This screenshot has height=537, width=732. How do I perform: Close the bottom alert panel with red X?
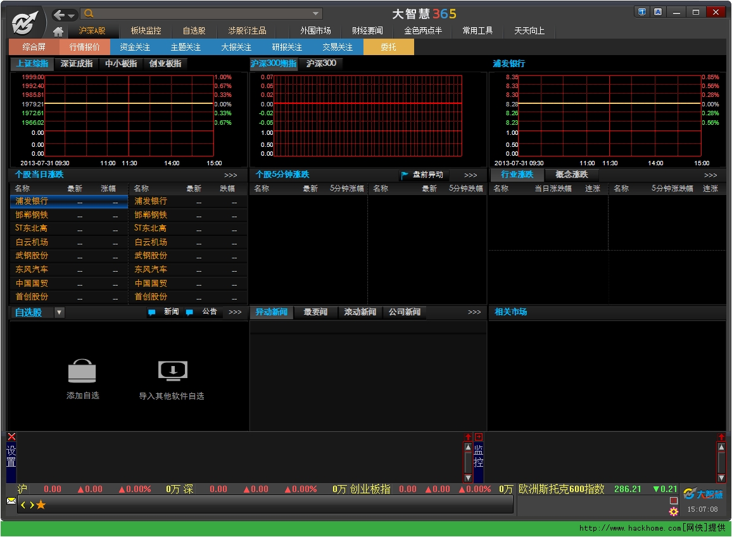[x=11, y=437]
